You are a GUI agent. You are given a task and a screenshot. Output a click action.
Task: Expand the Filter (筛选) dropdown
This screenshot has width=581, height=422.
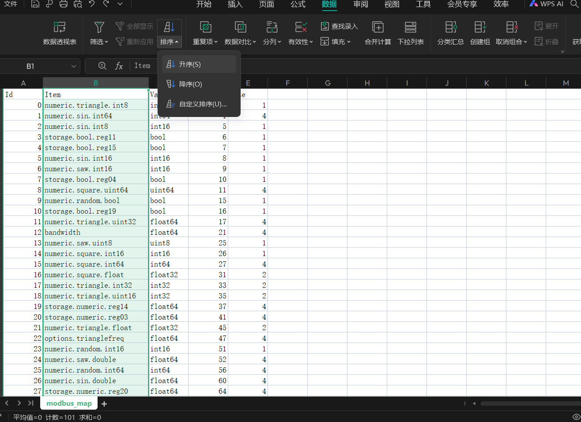click(99, 42)
